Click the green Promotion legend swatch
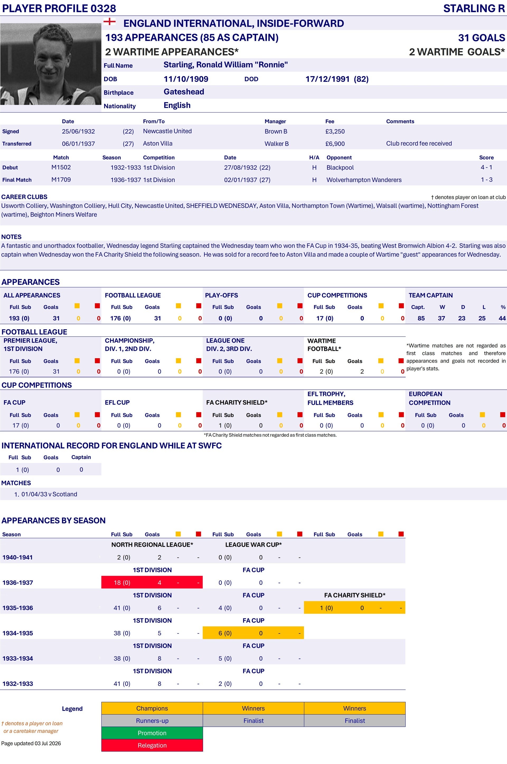 [x=152, y=733]
